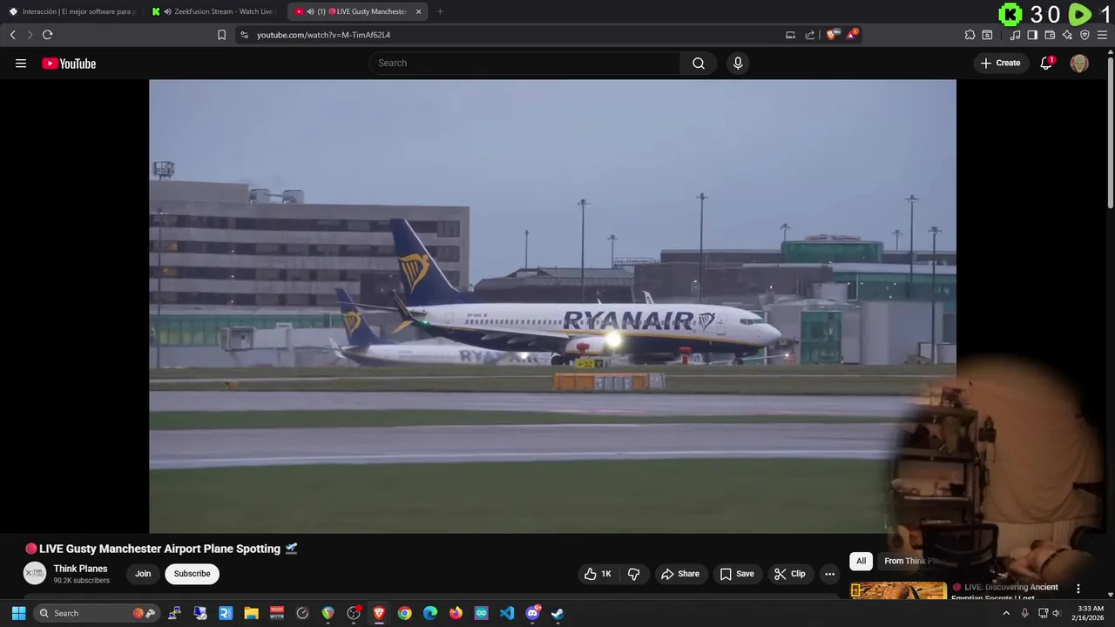Click the youtube.com address bar
Image resolution: width=1115 pixels, height=627 pixels.
coord(514,35)
